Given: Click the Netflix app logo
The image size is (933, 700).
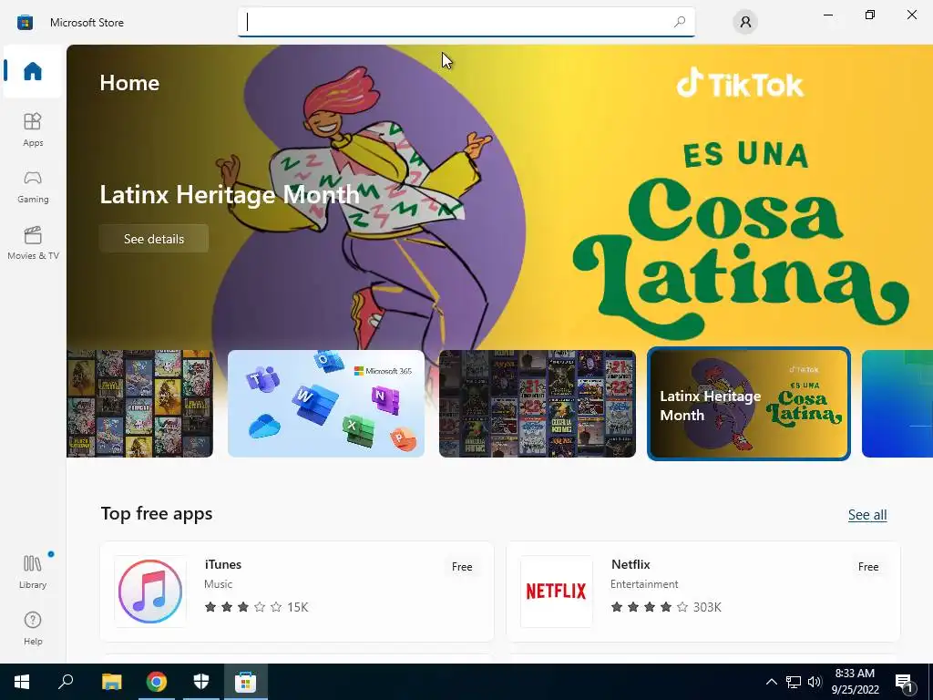Looking at the screenshot, I should point(557,591).
